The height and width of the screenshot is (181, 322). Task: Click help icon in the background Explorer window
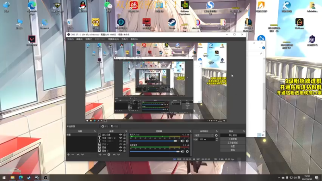click(264, 48)
